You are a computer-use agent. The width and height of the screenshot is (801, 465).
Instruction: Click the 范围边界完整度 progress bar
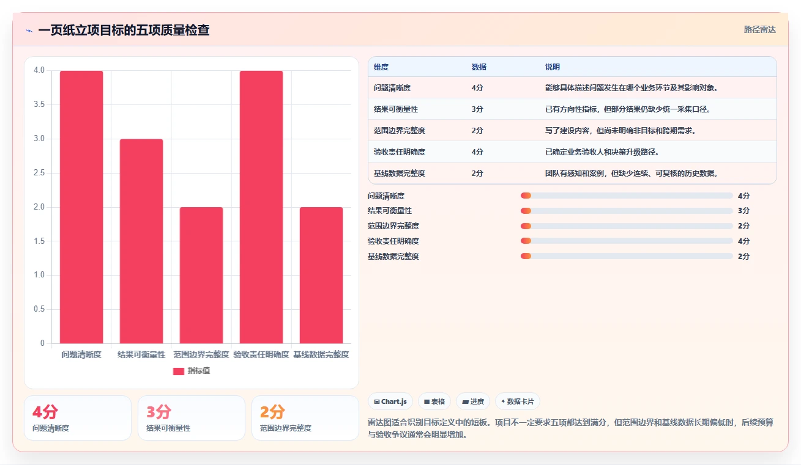point(627,226)
